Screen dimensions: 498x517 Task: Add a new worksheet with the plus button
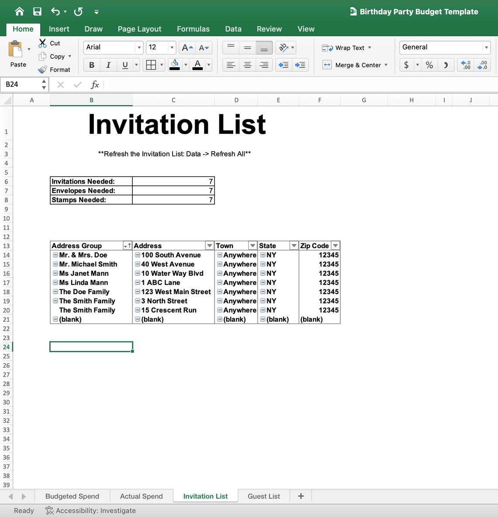301,496
